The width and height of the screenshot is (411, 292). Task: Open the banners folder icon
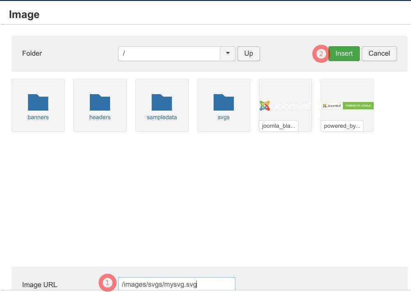click(38, 102)
